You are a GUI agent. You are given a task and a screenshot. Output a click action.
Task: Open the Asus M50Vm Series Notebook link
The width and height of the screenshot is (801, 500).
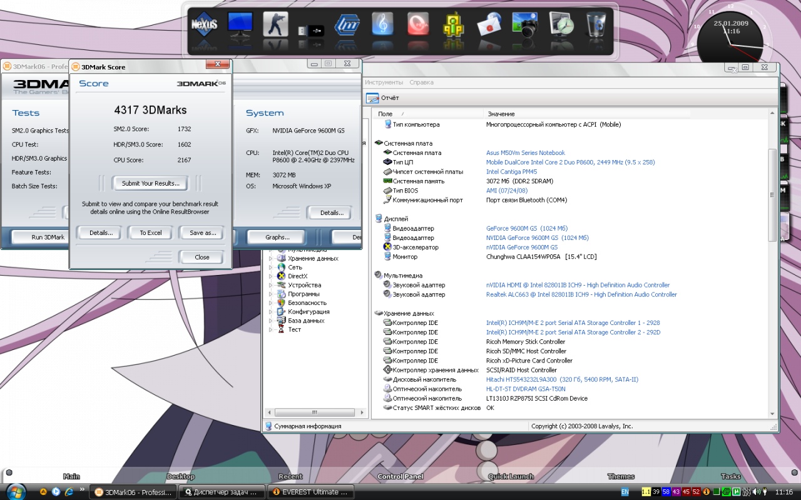[525, 152]
